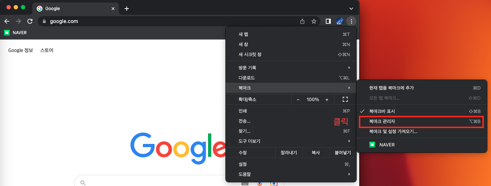Click the Google logo
Viewport: 491px width, 186px height.
tap(178, 148)
